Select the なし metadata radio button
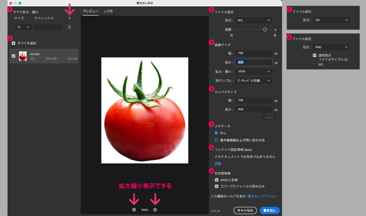366x216 pixels. coord(216,133)
